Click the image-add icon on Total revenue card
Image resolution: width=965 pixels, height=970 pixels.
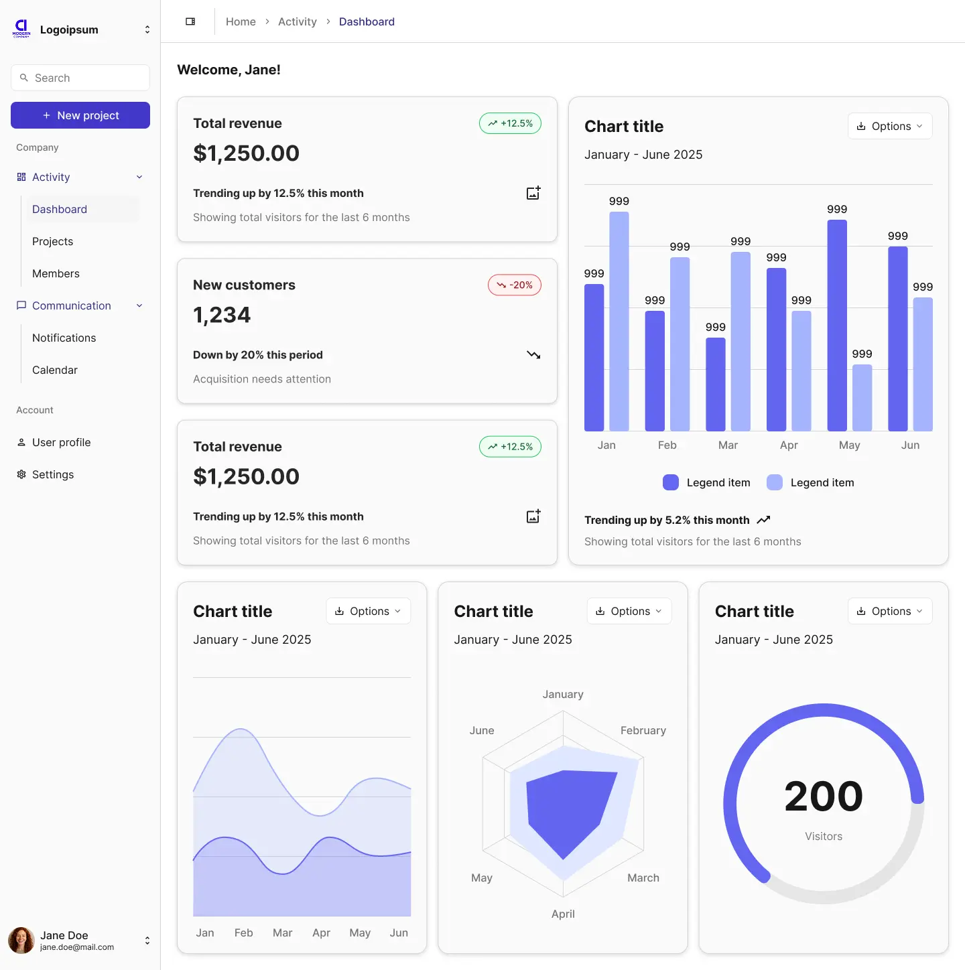533,193
